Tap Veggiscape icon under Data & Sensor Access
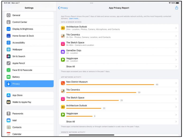 pos(63,60)
